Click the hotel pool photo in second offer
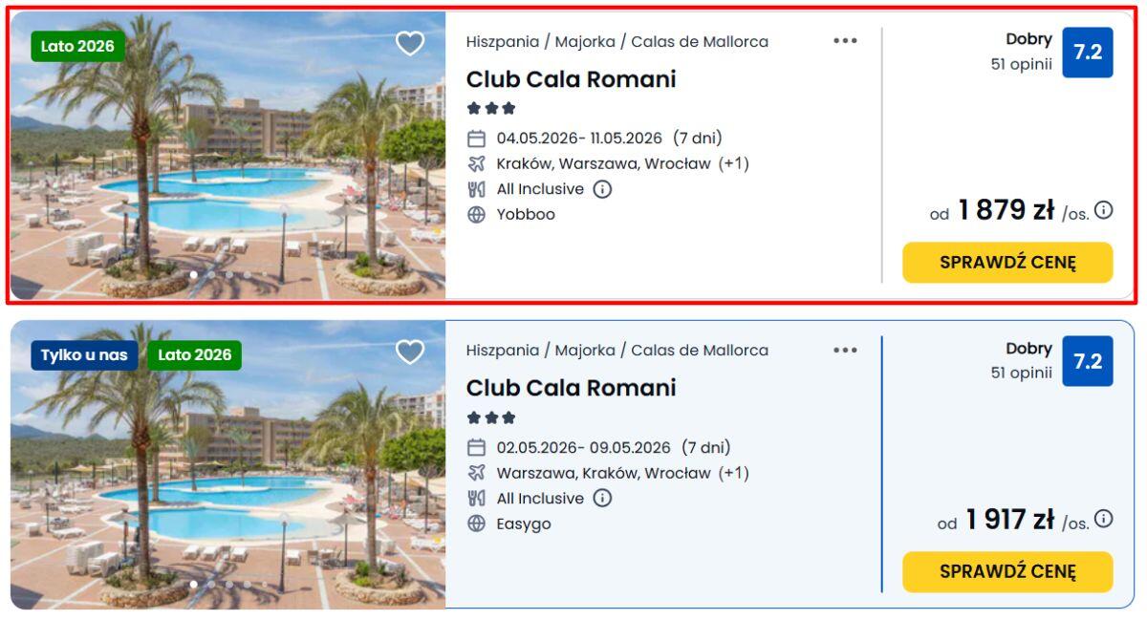 click(x=227, y=478)
